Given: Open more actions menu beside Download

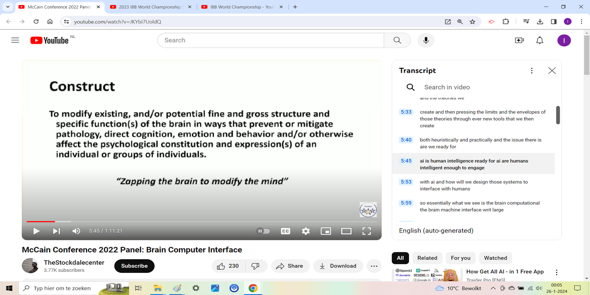Looking at the screenshot, I should 374,266.
